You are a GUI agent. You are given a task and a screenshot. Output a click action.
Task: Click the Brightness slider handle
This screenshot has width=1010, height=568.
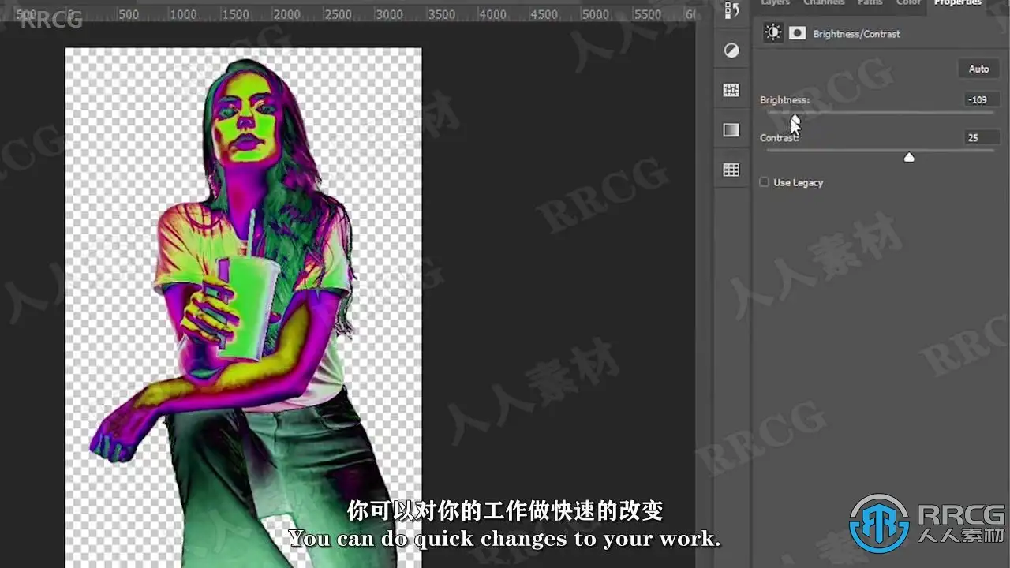tap(795, 119)
